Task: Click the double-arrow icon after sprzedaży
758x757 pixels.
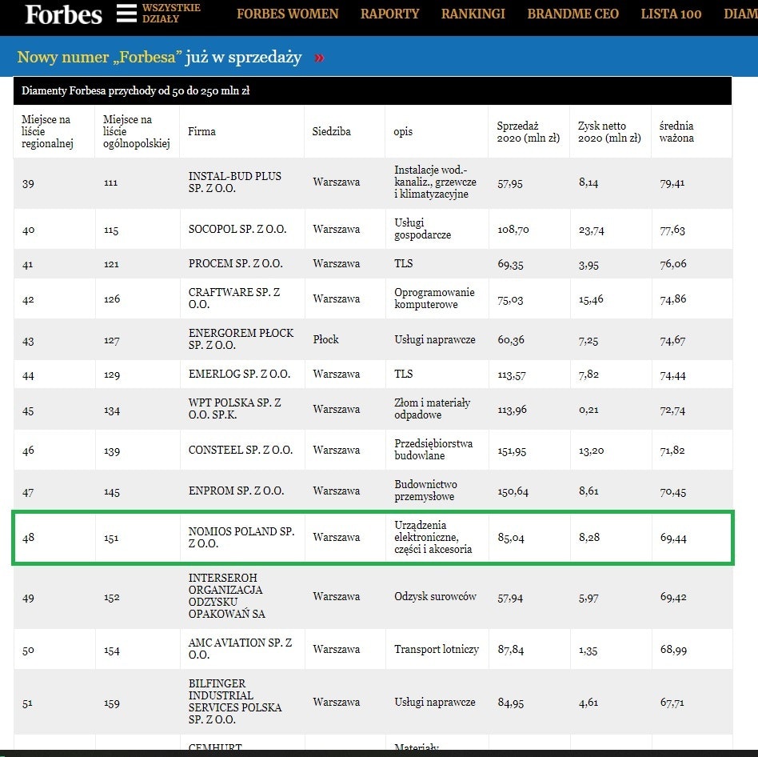Action: click(x=318, y=58)
